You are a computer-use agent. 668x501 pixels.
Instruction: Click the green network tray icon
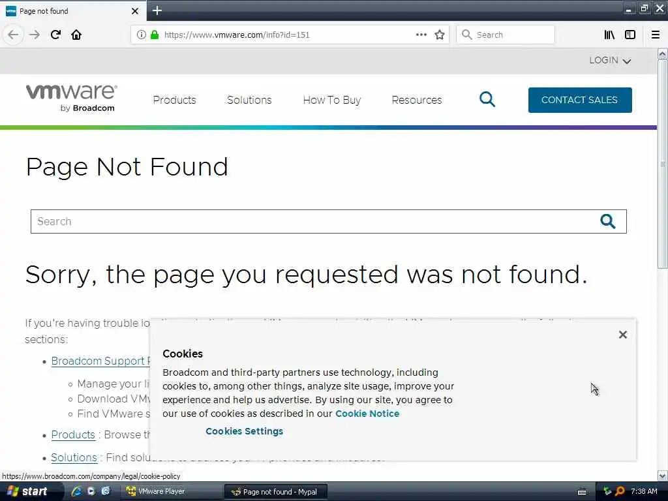[607, 491]
